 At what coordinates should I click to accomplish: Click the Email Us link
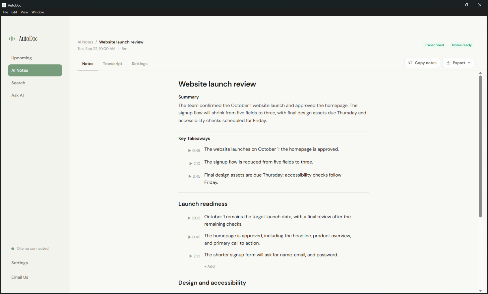pyautogui.click(x=20, y=277)
